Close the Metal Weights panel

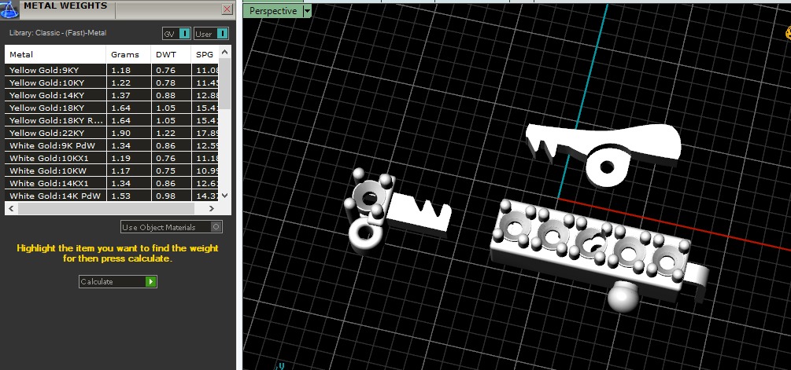(x=227, y=9)
